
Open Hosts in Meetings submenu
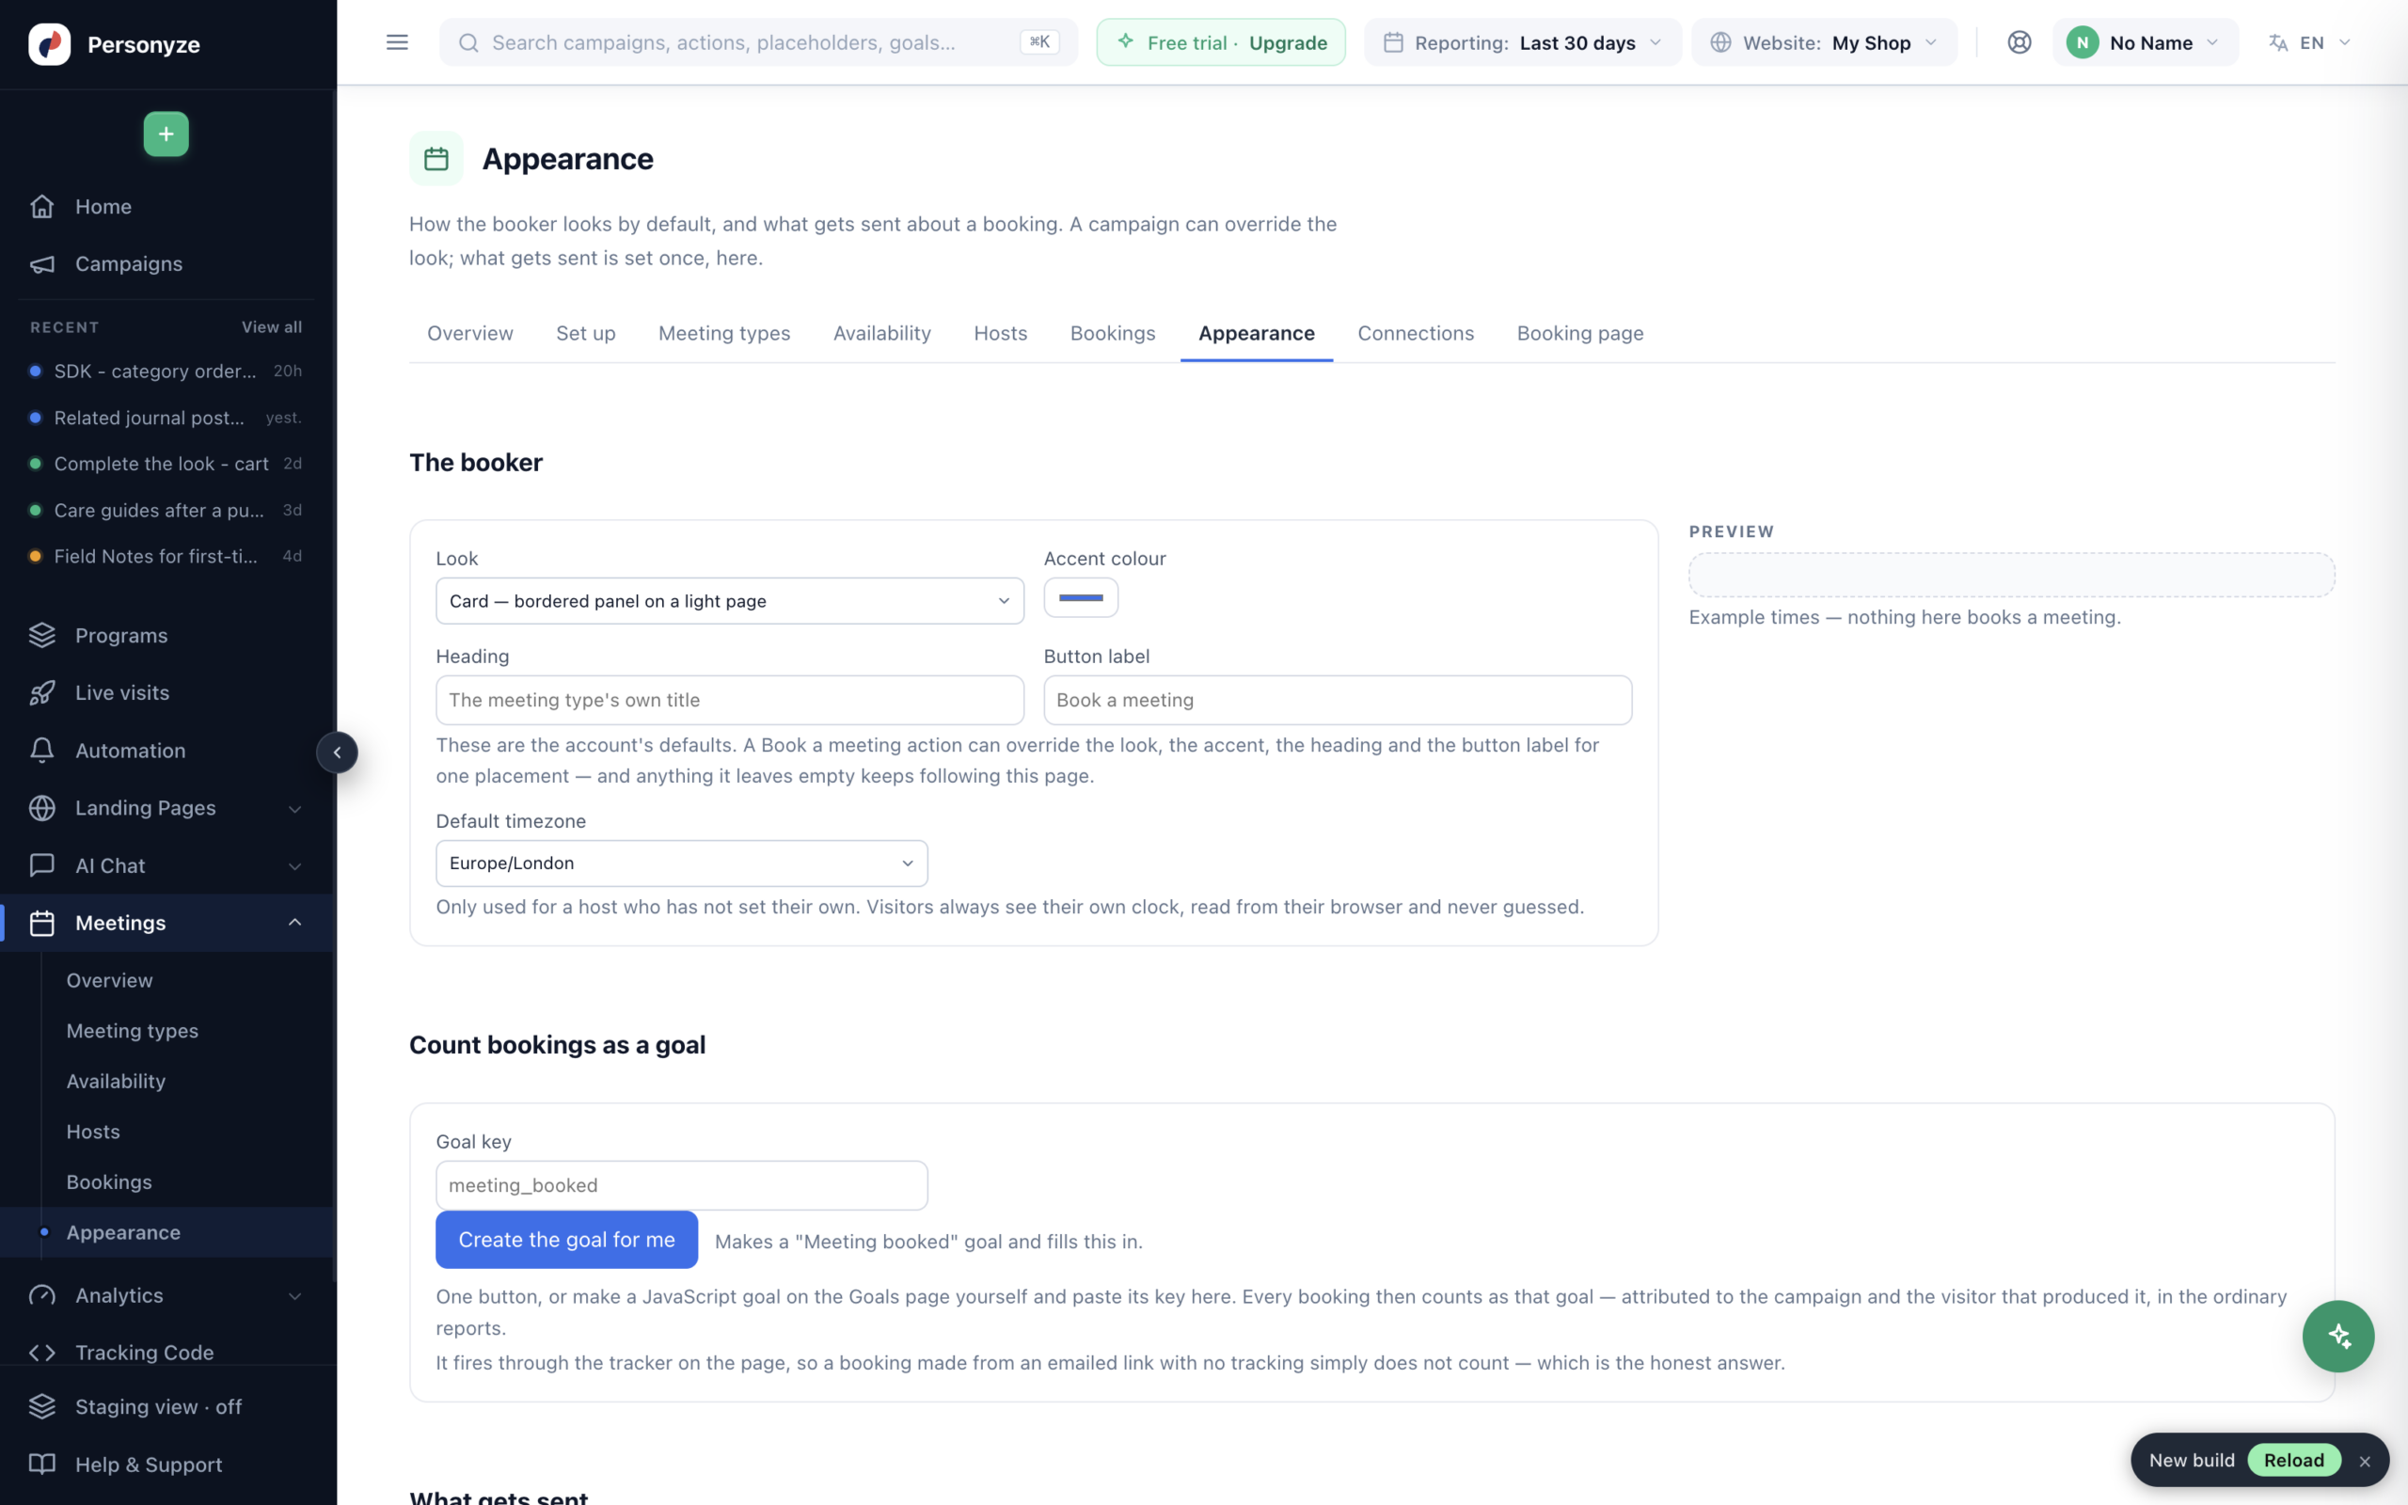pyautogui.click(x=92, y=1132)
